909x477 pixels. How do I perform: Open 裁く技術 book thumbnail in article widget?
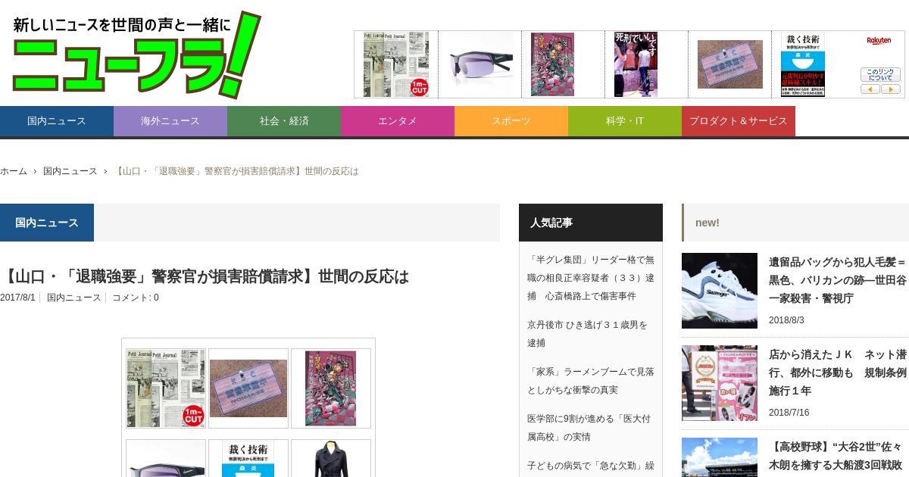[x=248, y=459]
